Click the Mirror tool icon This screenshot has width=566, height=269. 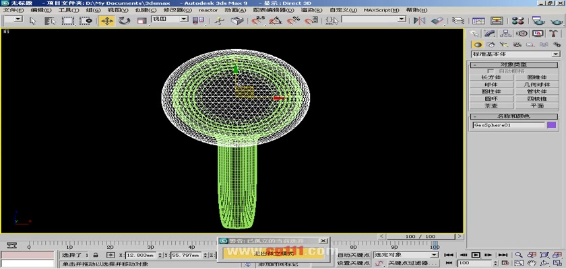(x=419, y=21)
